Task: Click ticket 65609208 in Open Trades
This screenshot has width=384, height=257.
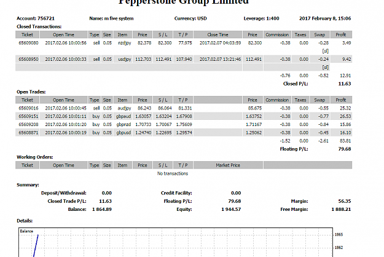Action: [28, 124]
